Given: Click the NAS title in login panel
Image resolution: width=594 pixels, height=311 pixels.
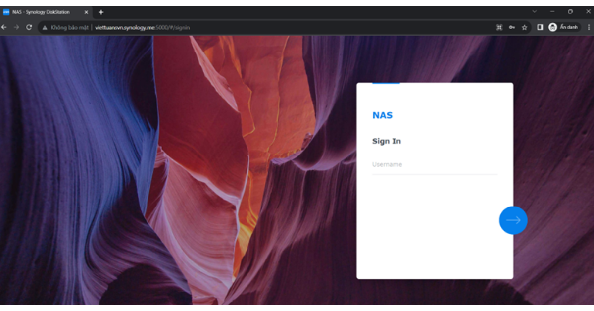Looking at the screenshot, I should click(382, 115).
